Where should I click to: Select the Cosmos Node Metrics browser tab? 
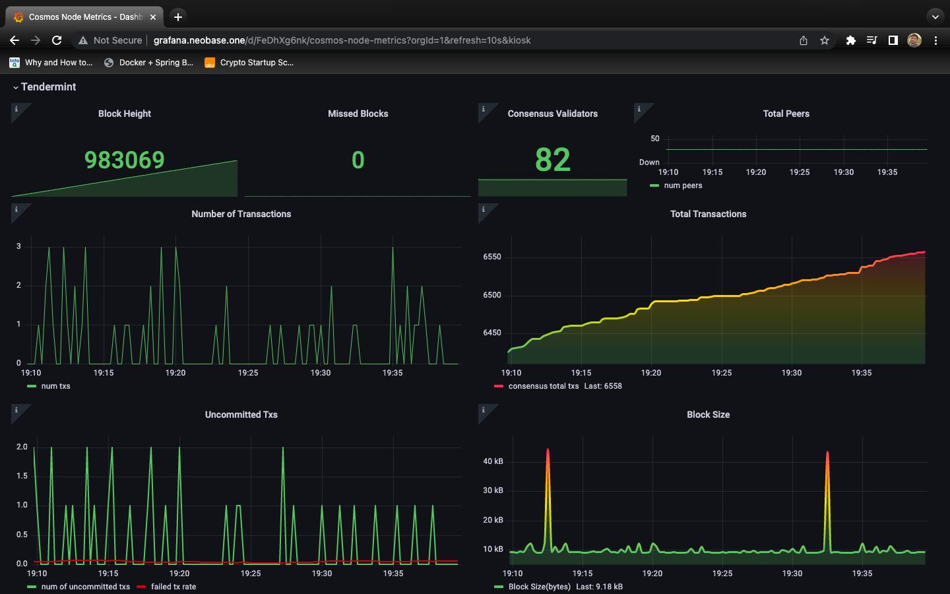(x=84, y=17)
